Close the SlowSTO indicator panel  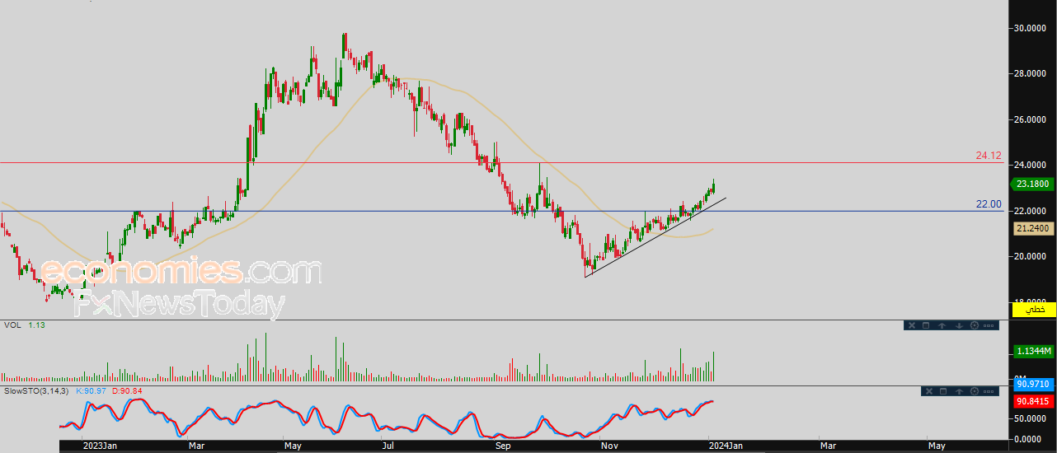(x=929, y=391)
